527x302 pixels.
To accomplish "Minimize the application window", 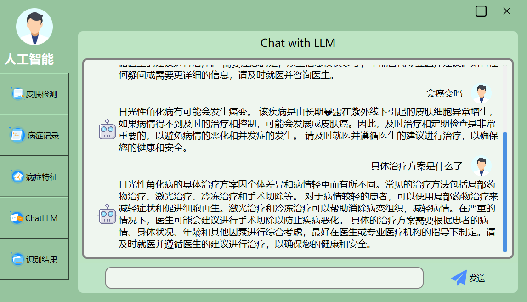I will pos(455,11).
